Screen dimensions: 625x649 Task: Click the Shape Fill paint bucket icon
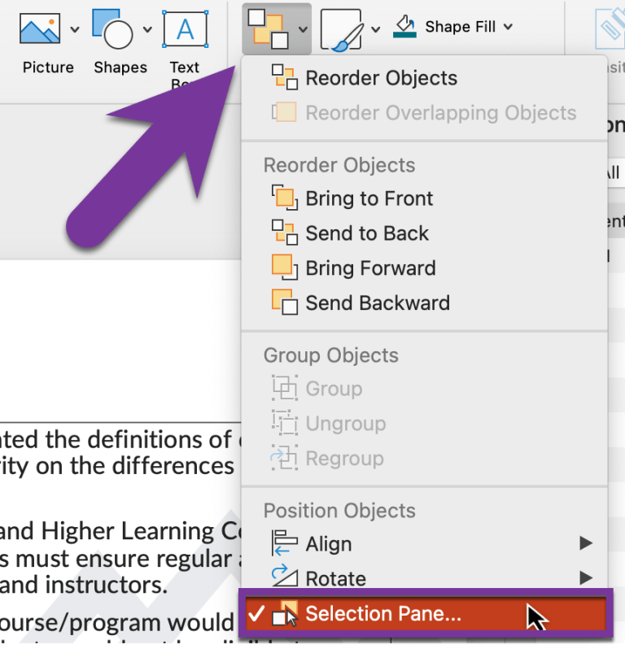pyautogui.click(x=404, y=22)
